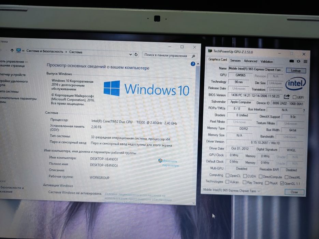Toggle the OpenGL 1.1 checkbox

tap(282, 183)
